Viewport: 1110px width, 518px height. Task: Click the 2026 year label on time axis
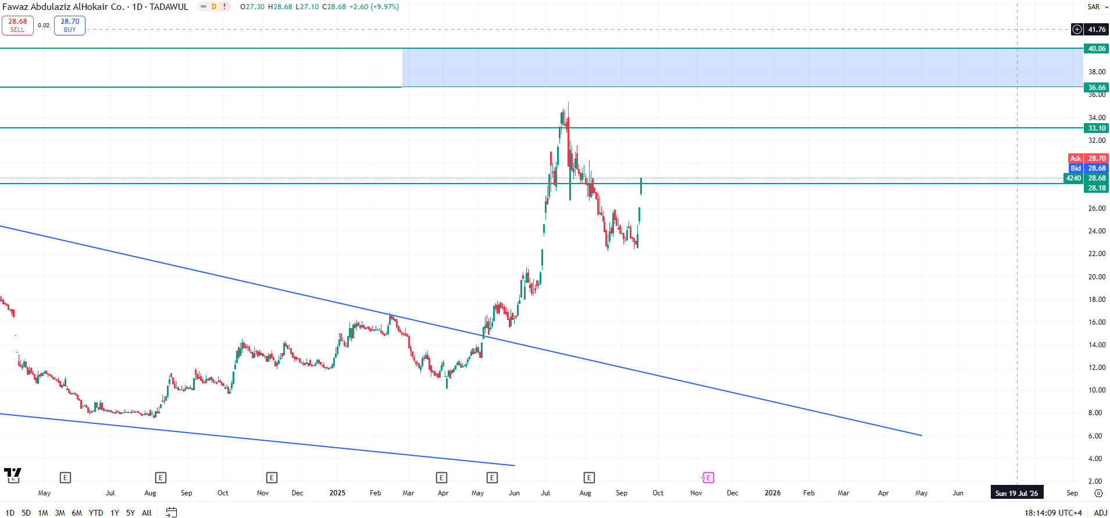773,493
